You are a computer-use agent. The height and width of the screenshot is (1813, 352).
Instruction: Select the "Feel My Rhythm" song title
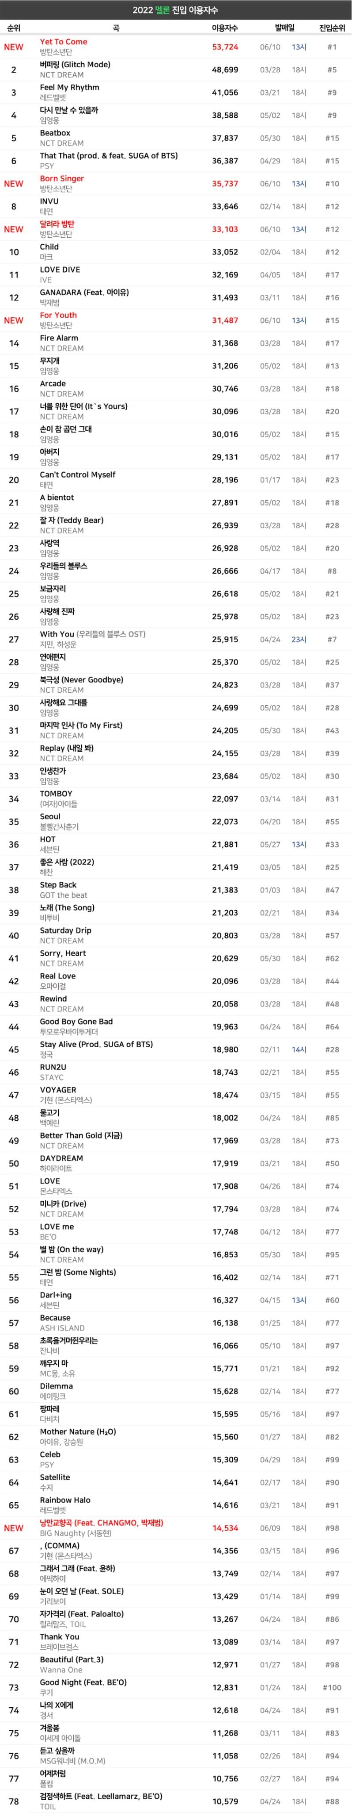pos(69,87)
